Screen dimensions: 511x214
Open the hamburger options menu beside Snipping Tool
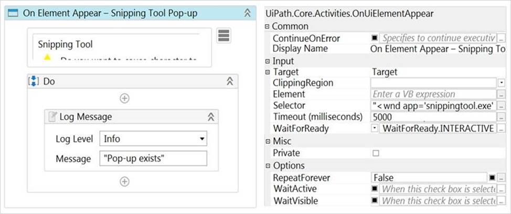224,36
